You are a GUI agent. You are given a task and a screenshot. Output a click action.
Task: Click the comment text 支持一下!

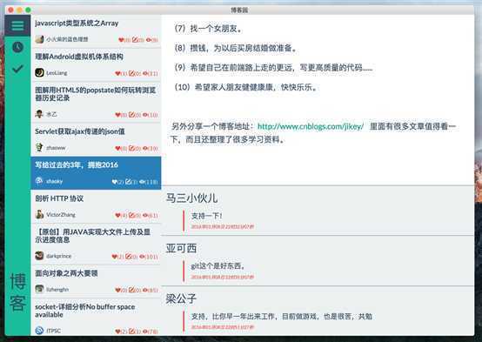206,216
